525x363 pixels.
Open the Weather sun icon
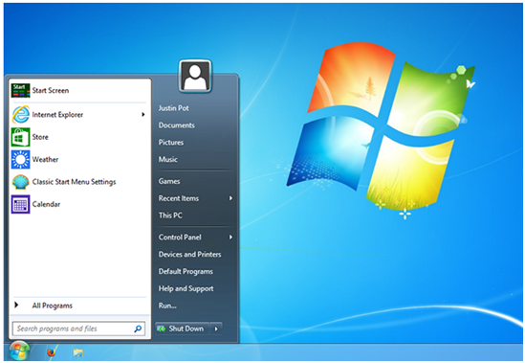20,159
